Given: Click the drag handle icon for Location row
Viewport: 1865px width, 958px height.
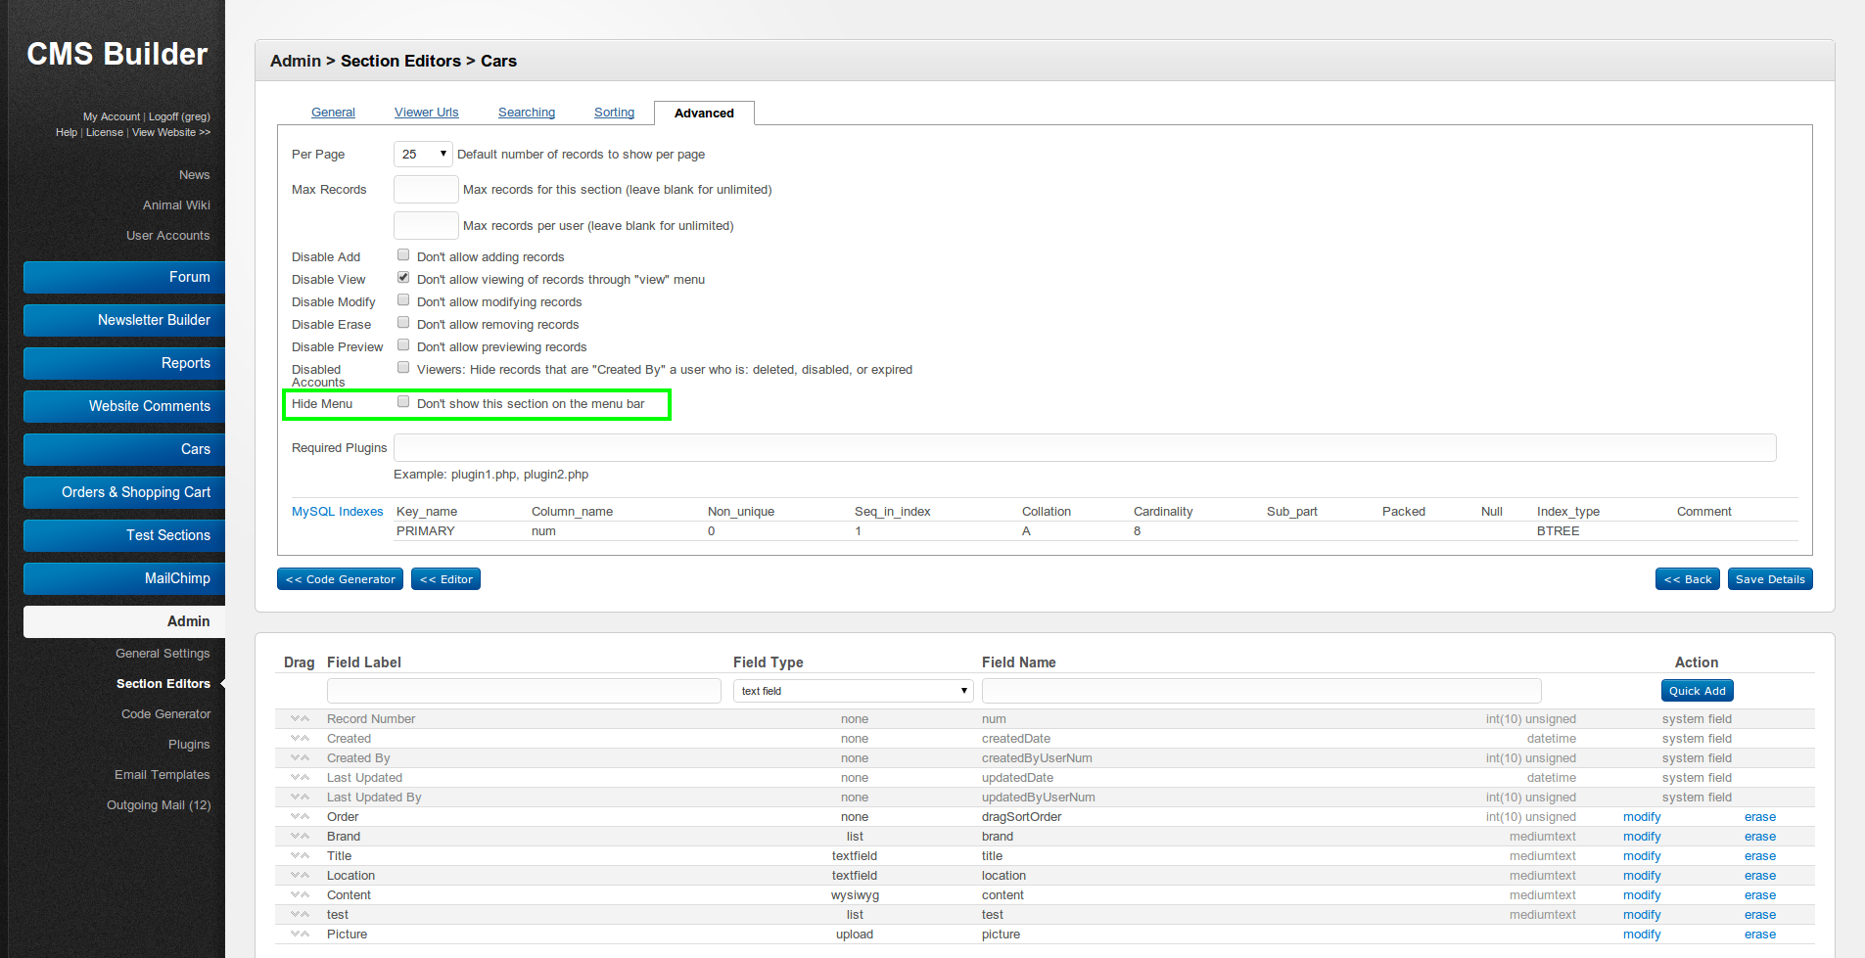Looking at the screenshot, I should (300, 876).
